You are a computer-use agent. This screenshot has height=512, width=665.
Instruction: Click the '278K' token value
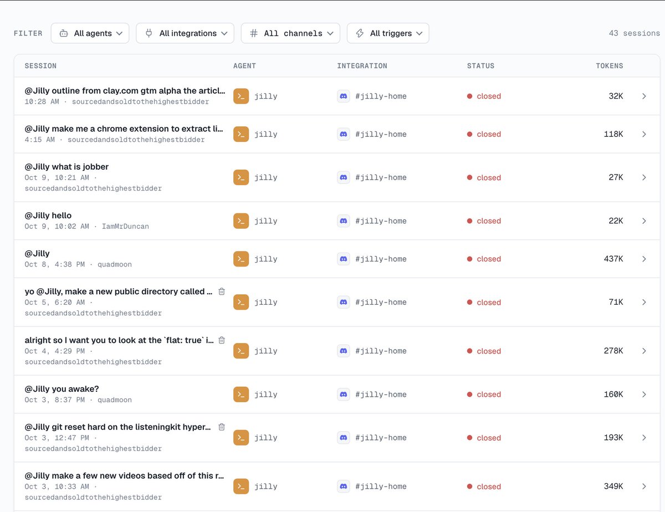613,351
